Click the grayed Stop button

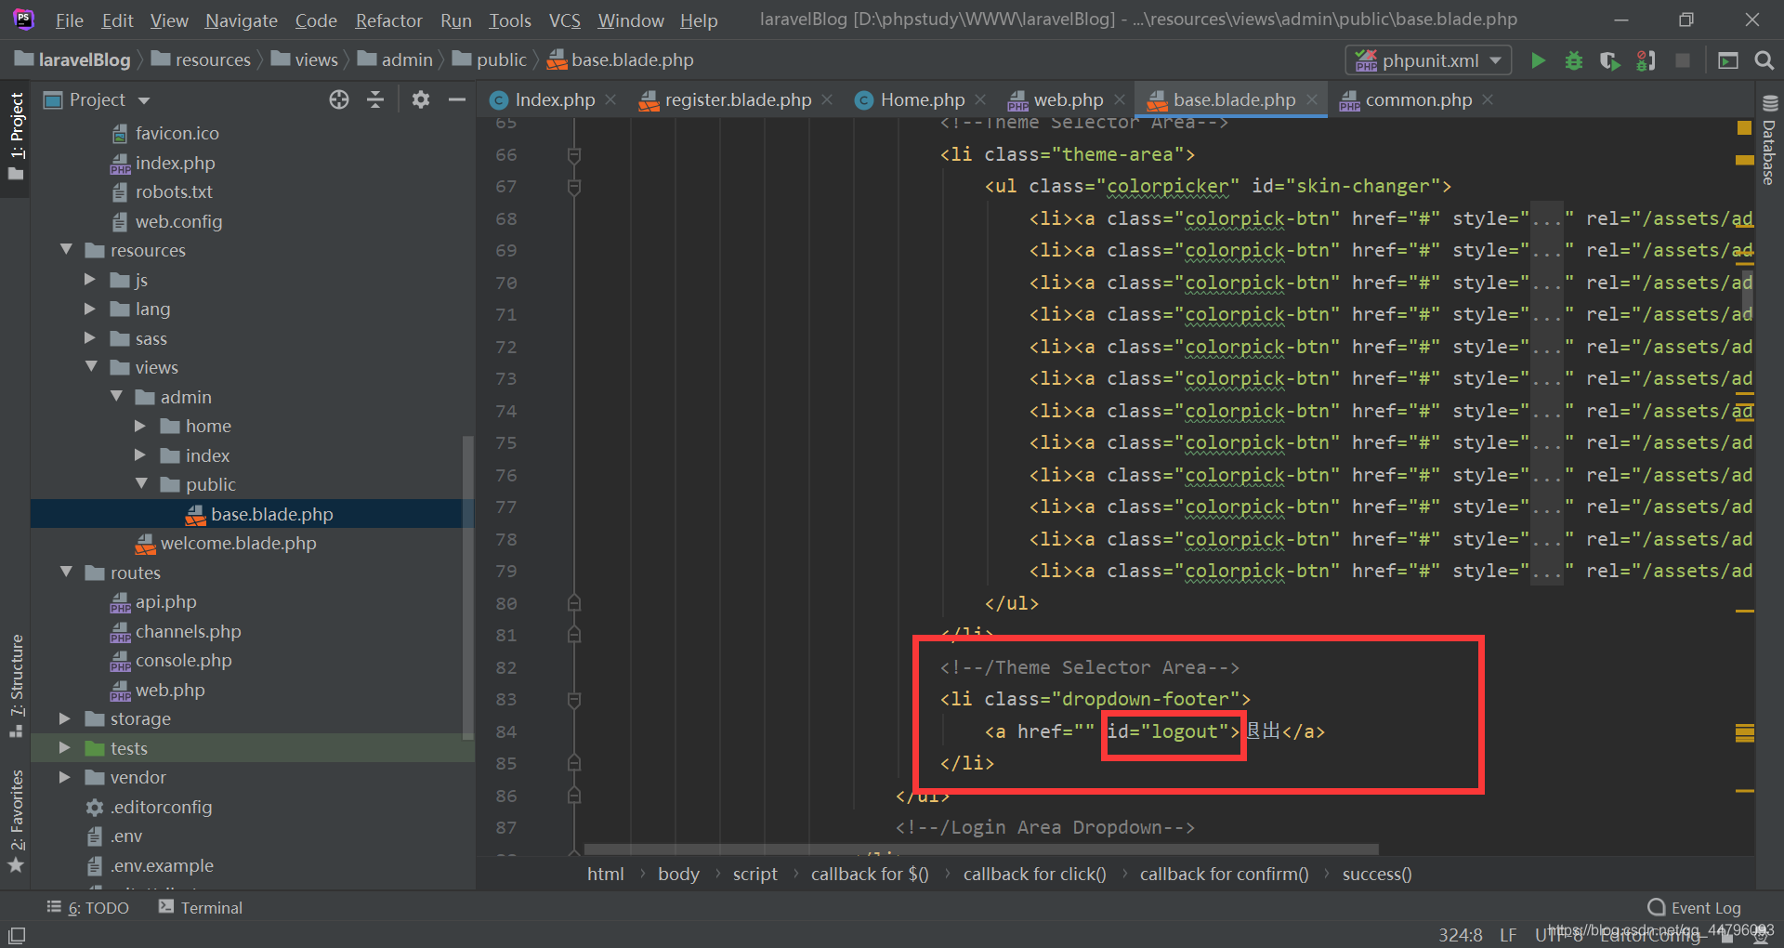[x=1682, y=60]
